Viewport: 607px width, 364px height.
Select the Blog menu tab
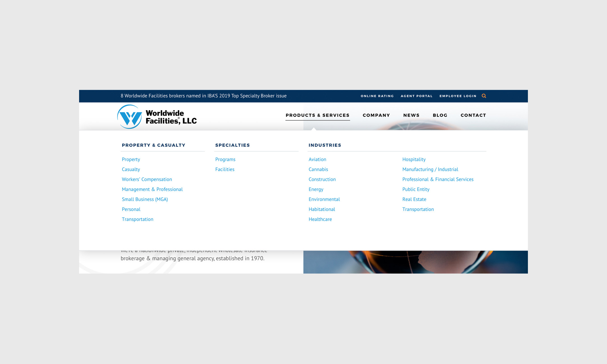click(x=440, y=115)
